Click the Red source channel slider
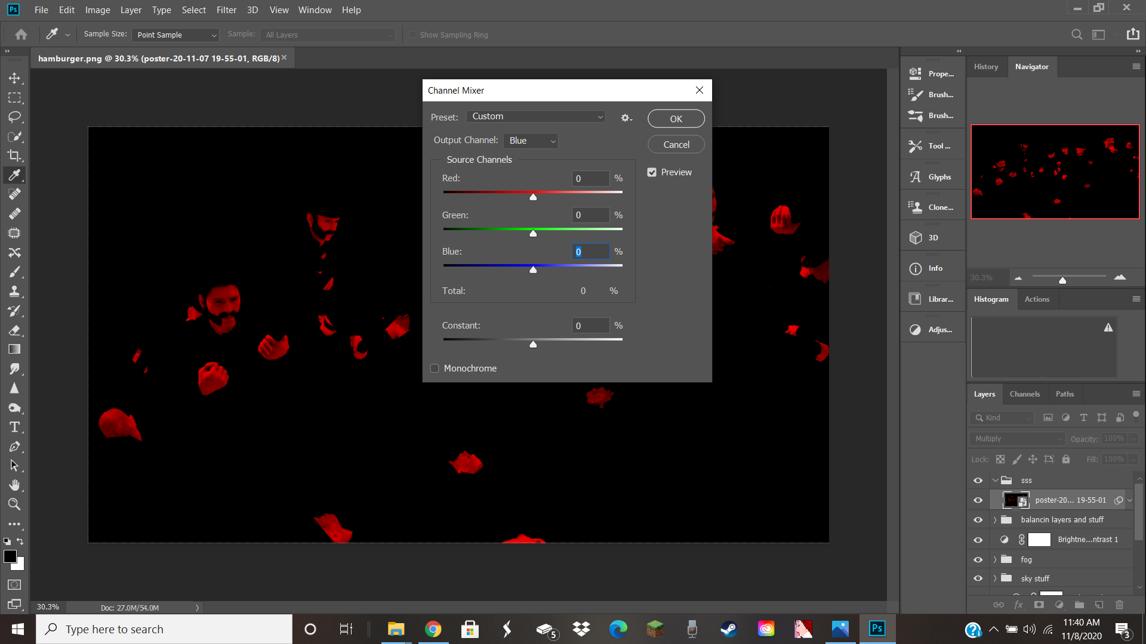The image size is (1146, 644). coord(533,196)
